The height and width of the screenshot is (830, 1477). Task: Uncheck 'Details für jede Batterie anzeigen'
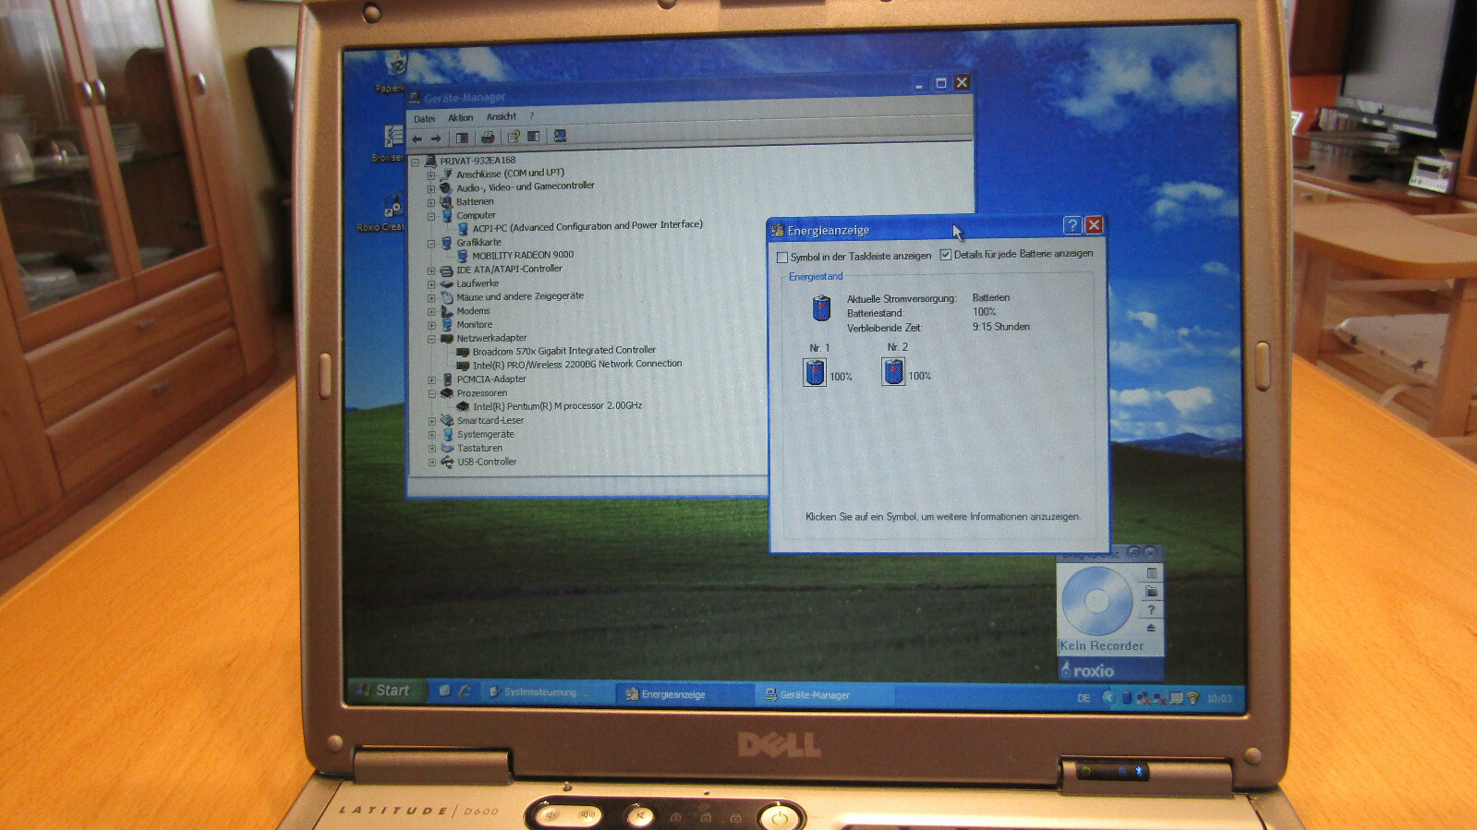pos(945,255)
